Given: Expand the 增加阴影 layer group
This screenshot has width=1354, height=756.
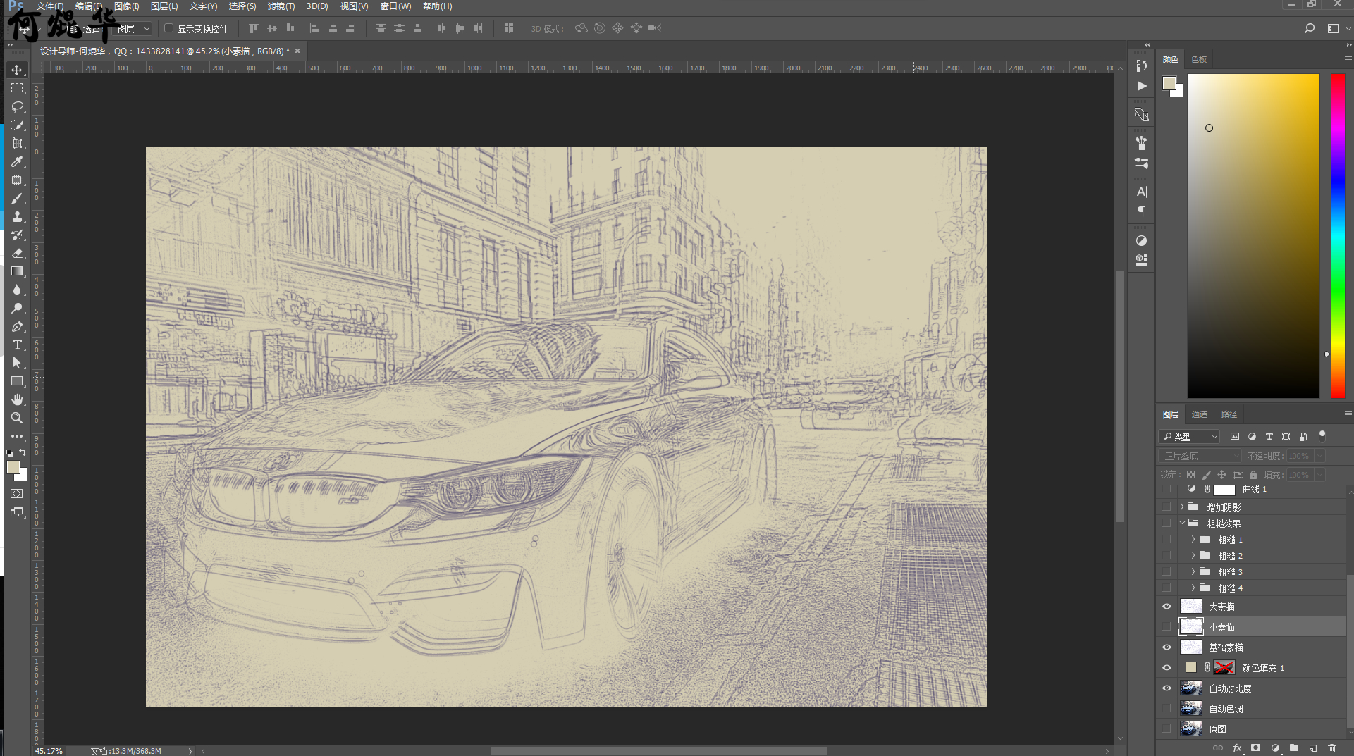Looking at the screenshot, I should pos(1182,507).
